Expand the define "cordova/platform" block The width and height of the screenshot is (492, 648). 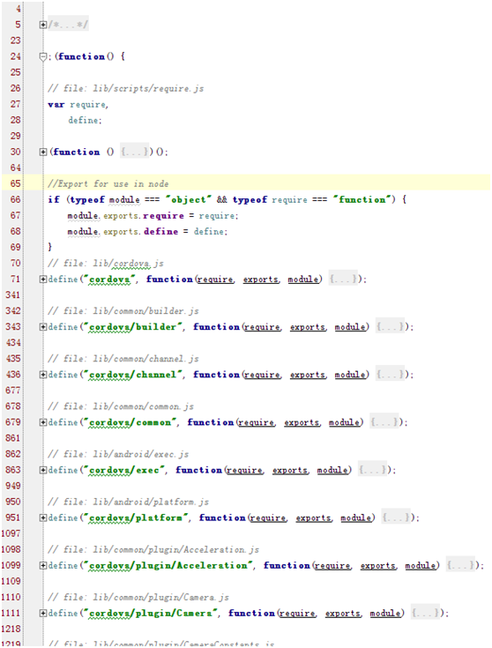coord(43,518)
